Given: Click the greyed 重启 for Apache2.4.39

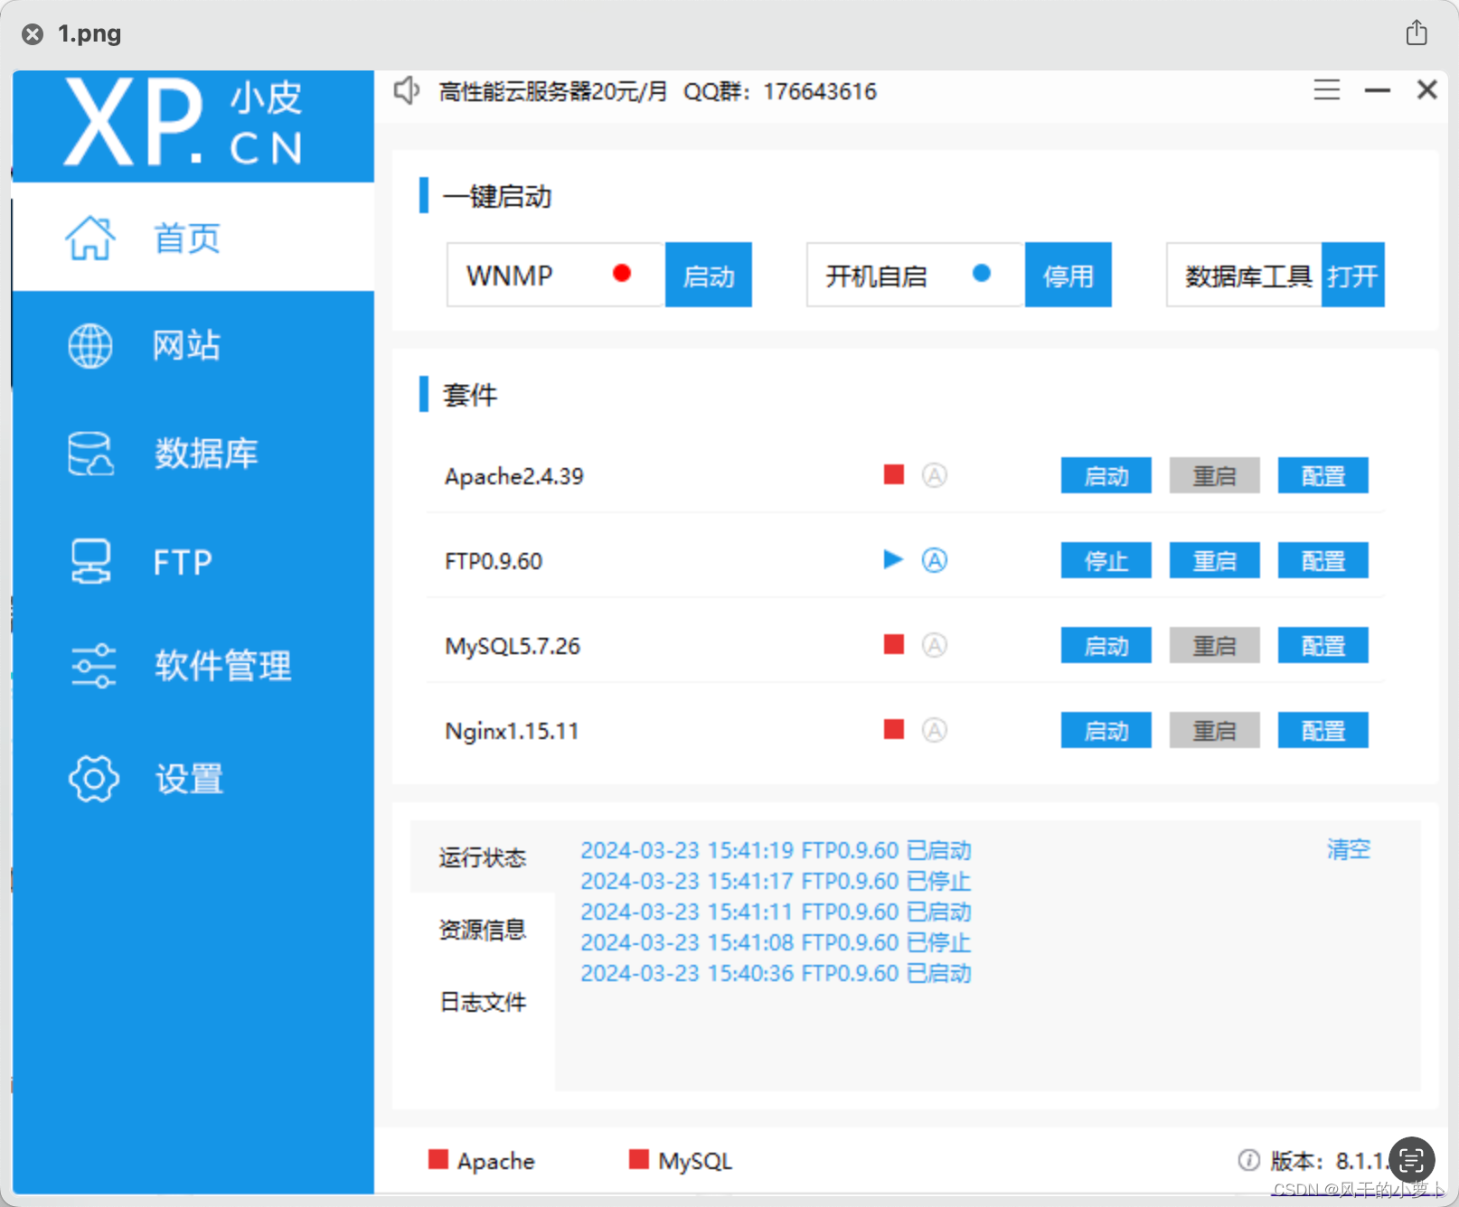Looking at the screenshot, I should pyautogui.click(x=1215, y=475).
